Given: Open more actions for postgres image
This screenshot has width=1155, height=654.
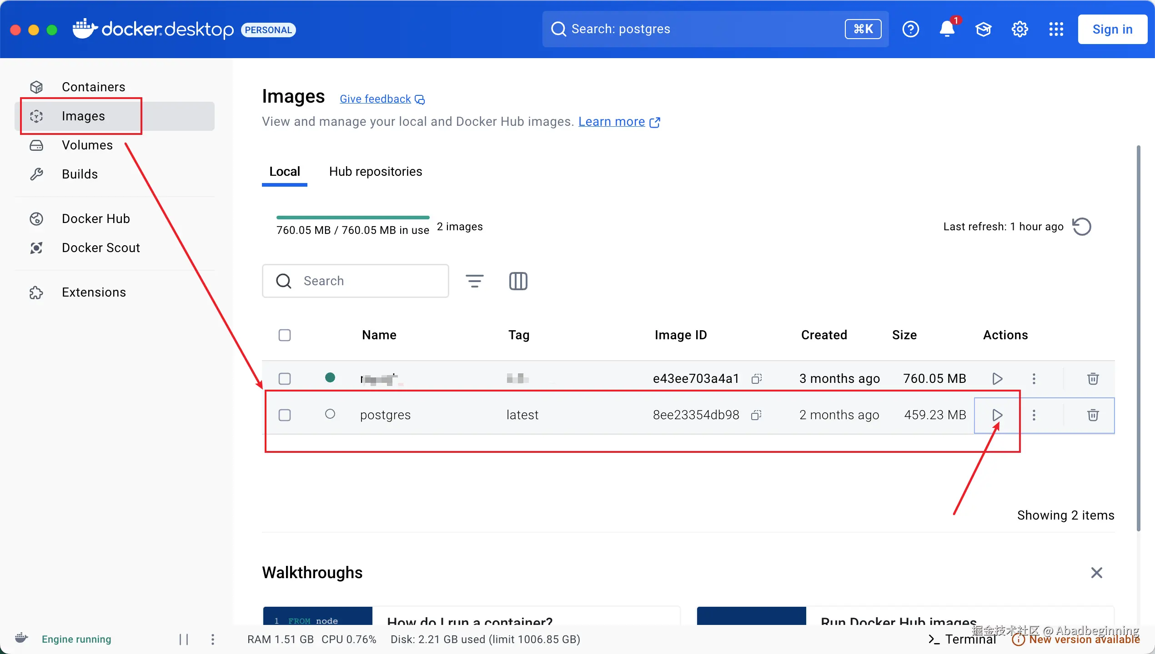Looking at the screenshot, I should click(1034, 415).
